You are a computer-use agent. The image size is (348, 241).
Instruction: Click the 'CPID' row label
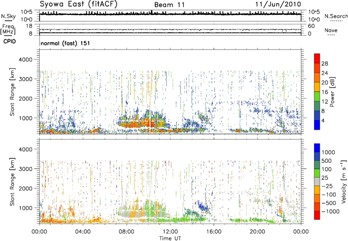(10, 41)
